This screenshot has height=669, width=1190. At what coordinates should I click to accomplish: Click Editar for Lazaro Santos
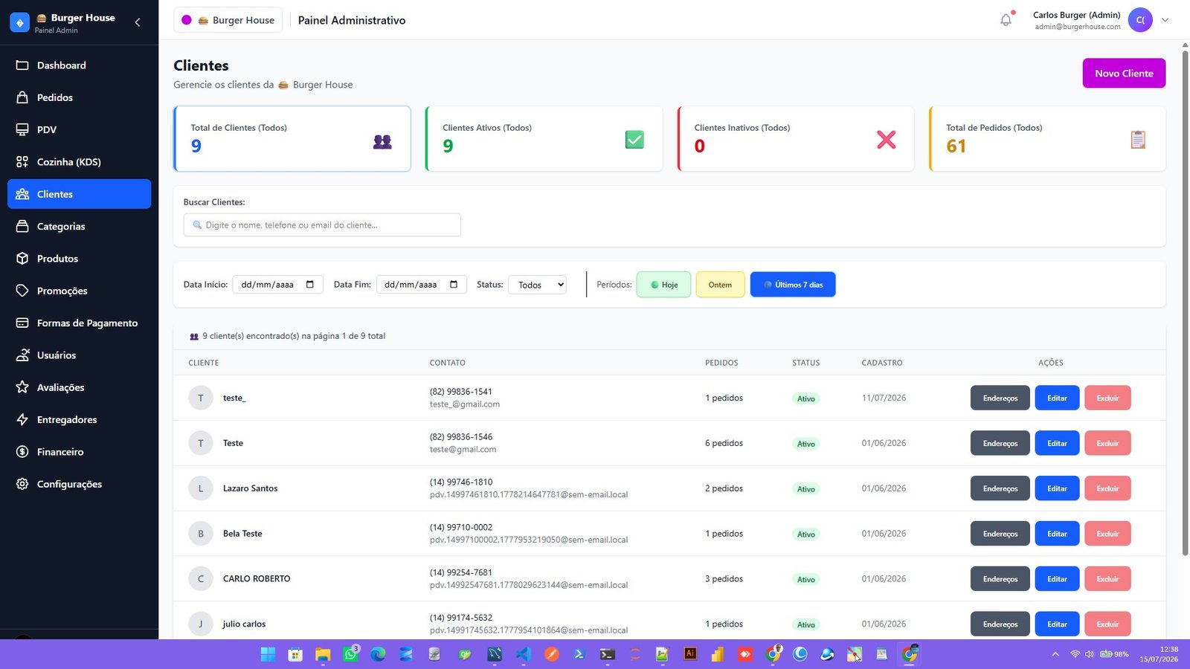click(1057, 488)
